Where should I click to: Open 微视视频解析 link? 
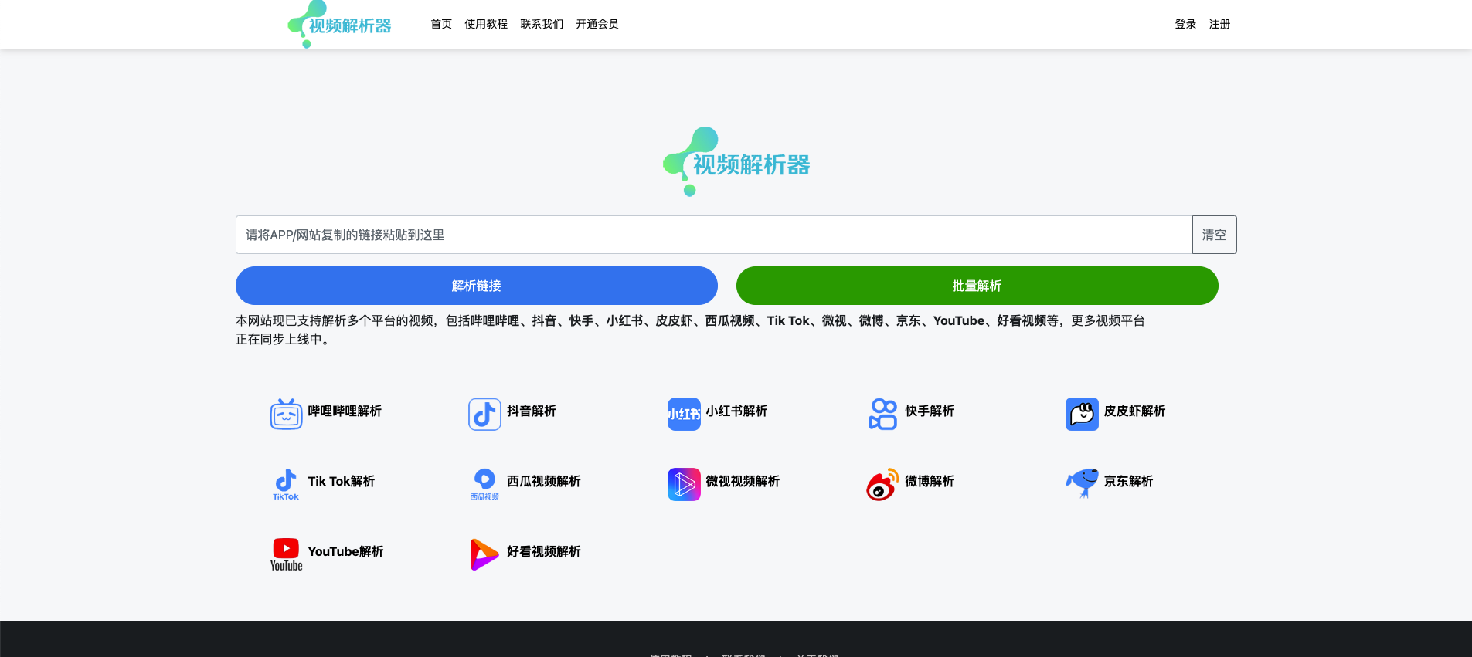pyautogui.click(x=743, y=481)
